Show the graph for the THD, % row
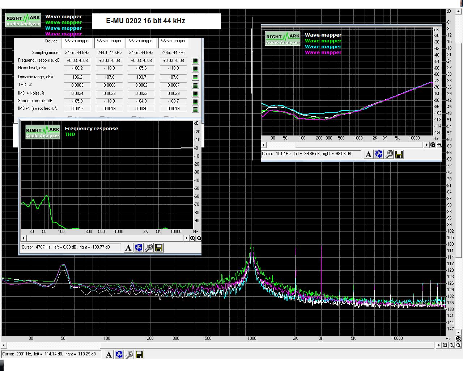This screenshot has width=463, height=371. [195, 86]
